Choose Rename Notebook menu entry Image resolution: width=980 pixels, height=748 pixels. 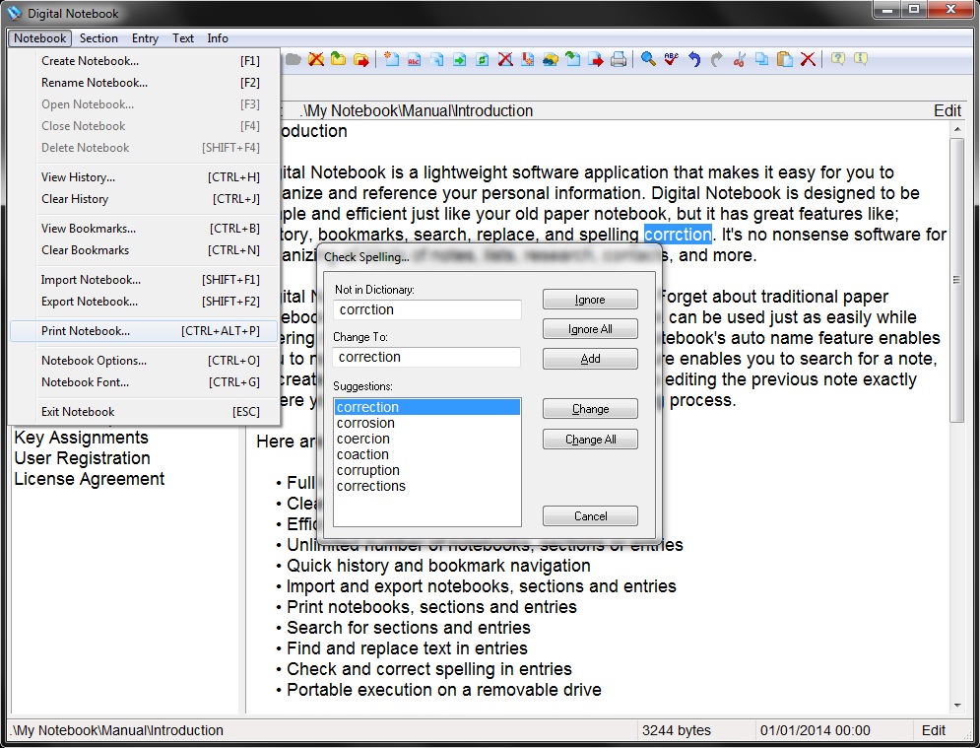tap(144, 83)
